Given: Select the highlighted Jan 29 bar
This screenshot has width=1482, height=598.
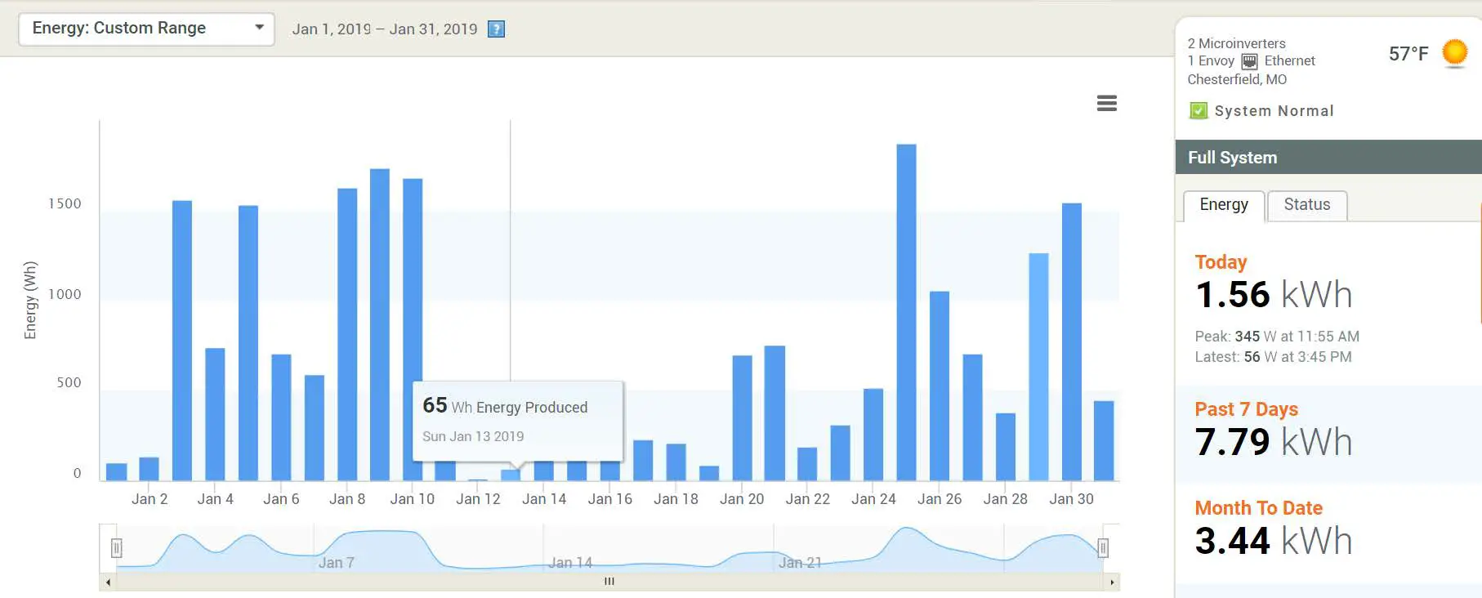Looking at the screenshot, I should click(1038, 367).
